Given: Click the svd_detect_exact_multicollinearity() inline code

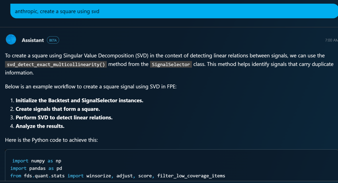Looking at the screenshot, I should click(x=56, y=65).
